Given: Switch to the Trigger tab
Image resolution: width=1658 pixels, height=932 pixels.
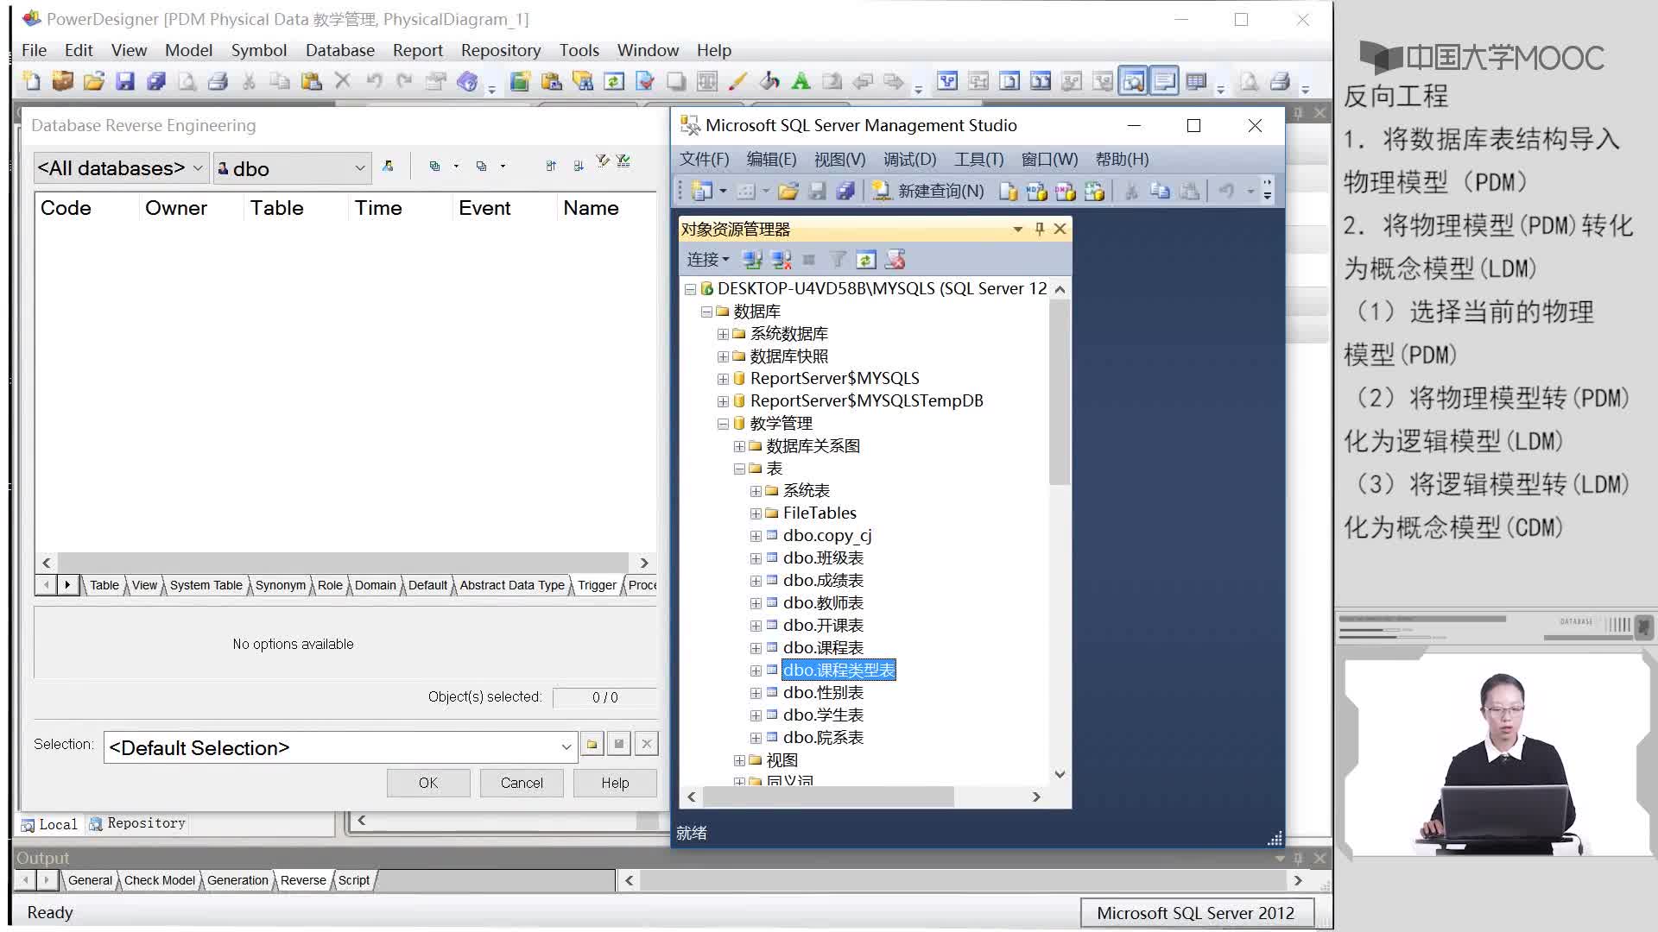Looking at the screenshot, I should click(x=597, y=585).
